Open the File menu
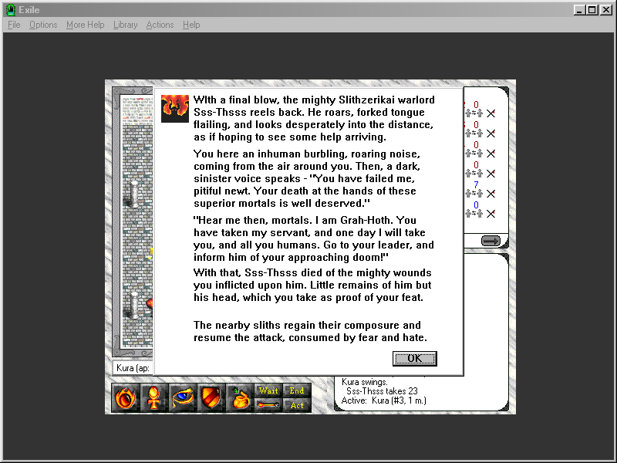Viewport: 617px width, 463px height. [14, 25]
